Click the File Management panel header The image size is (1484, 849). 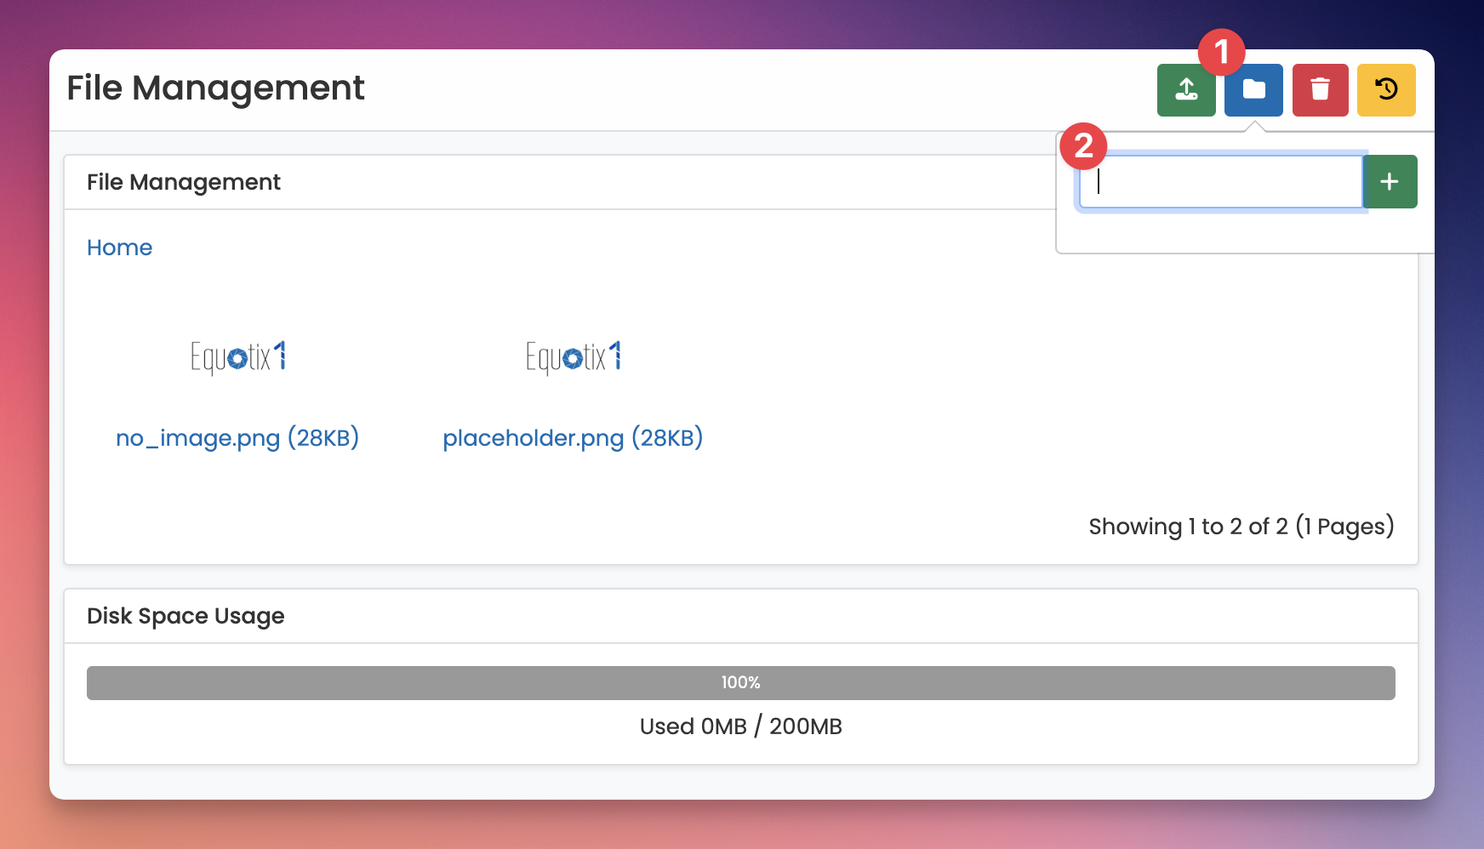[184, 182]
